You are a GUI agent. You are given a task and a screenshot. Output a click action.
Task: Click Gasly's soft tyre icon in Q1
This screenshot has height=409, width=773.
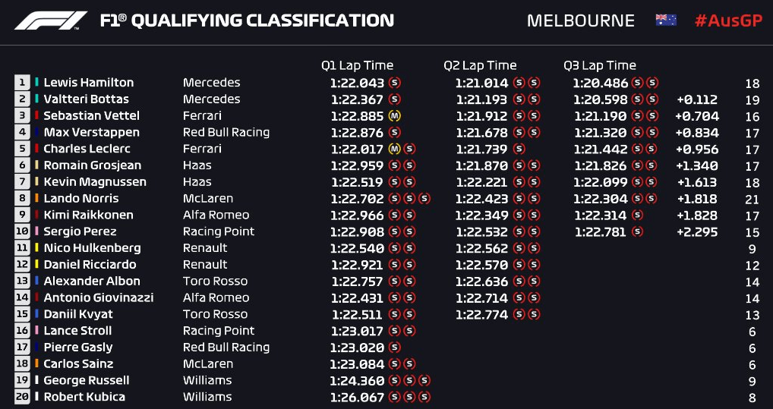click(394, 348)
